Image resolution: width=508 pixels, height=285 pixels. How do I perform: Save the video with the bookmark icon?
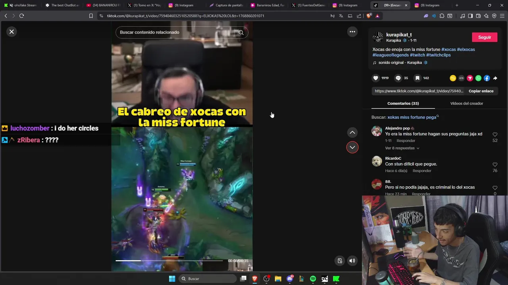pyautogui.click(x=418, y=78)
